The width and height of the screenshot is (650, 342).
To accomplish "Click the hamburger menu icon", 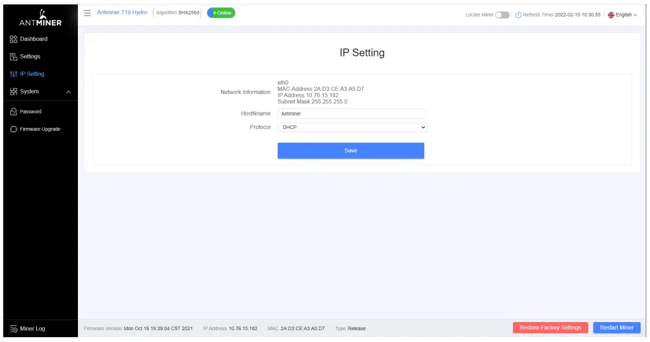I will pos(87,13).
